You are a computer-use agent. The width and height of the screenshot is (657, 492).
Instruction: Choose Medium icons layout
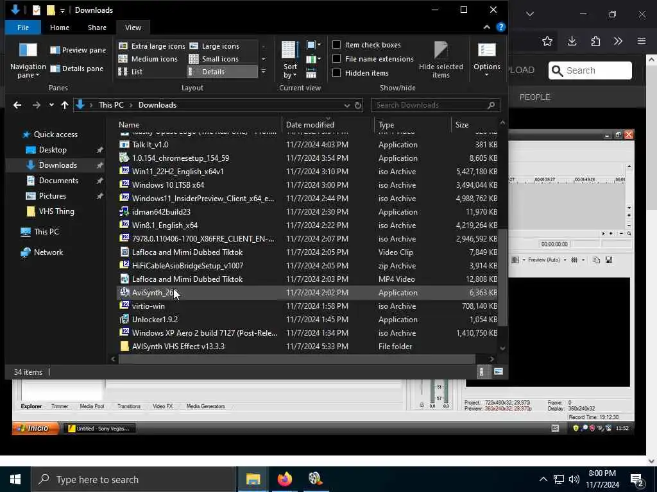148,59
